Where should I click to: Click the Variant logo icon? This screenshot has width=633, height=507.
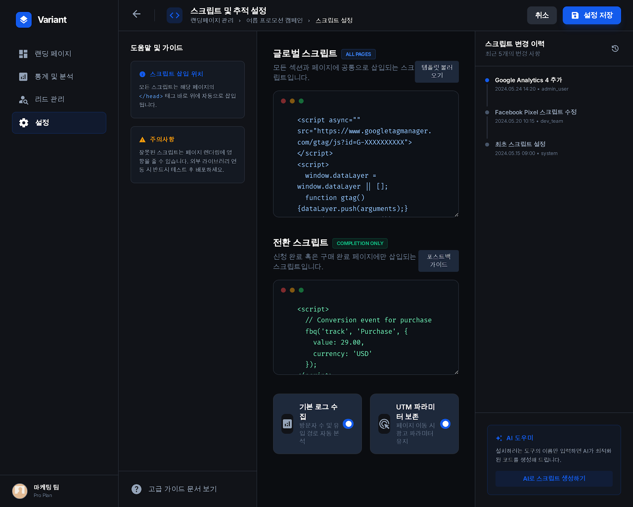24,20
